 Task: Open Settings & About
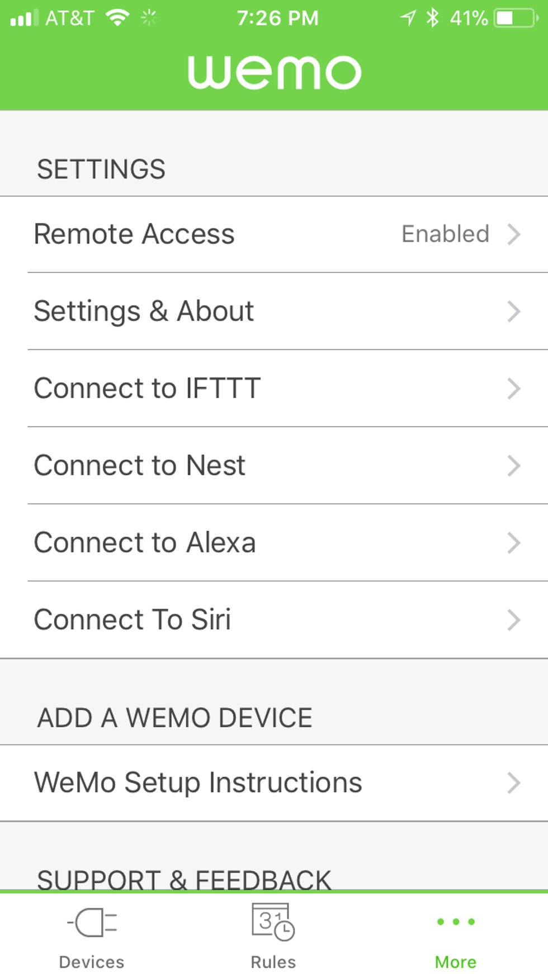pos(144,311)
